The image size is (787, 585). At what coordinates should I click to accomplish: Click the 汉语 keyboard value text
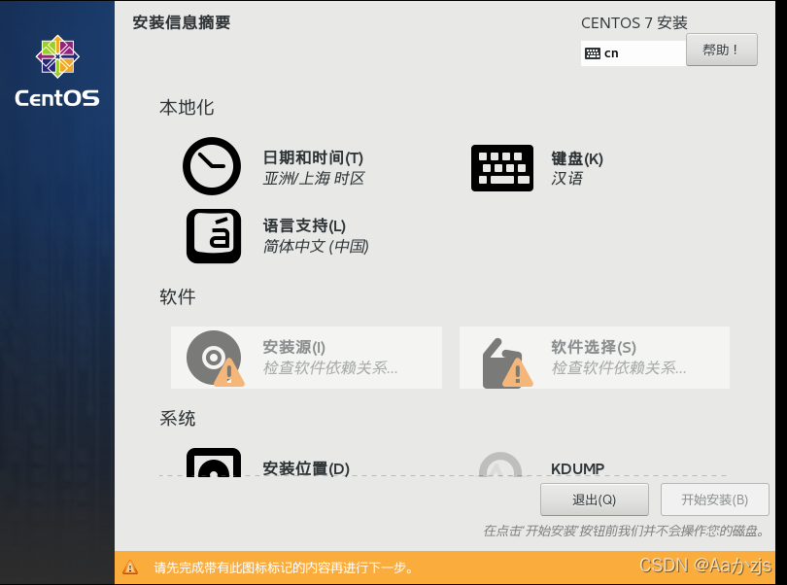click(x=567, y=178)
